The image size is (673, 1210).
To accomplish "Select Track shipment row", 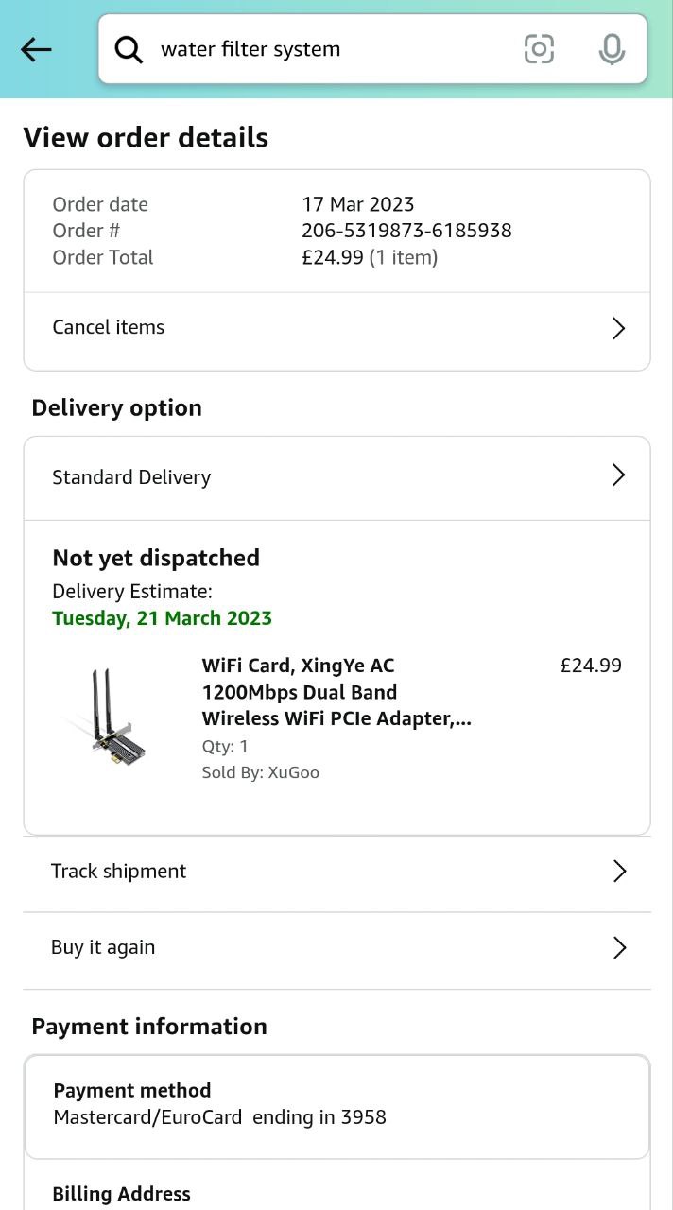I will coord(119,871).
